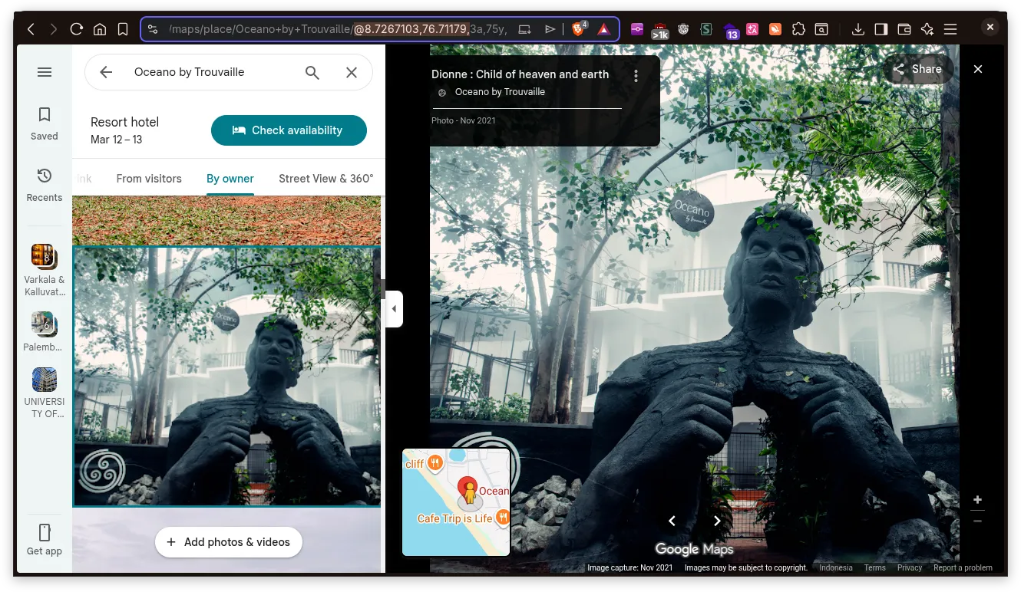The height and width of the screenshot is (592, 1021).
Task: Toggle the browser sidebar panel icon
Action: click(x=881, y=29)
